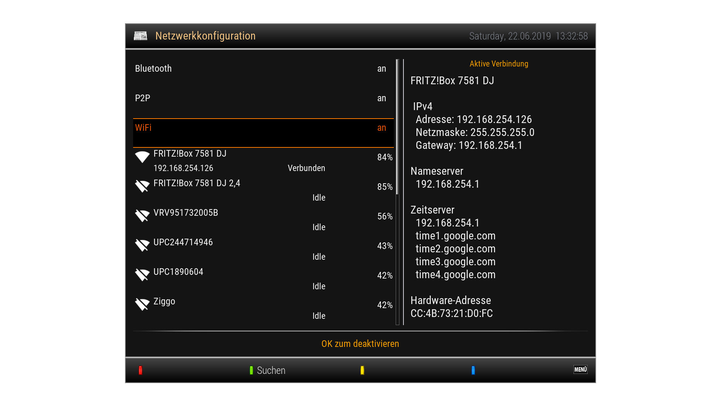Click the WiFi icon beside UPC244714946

tap(142, 245)
